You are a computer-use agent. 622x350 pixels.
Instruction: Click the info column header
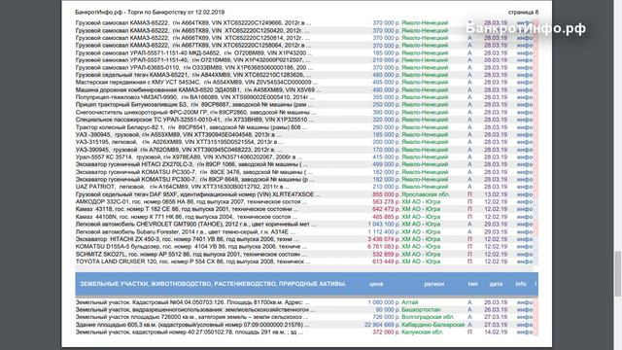click(x=521, y=284)
